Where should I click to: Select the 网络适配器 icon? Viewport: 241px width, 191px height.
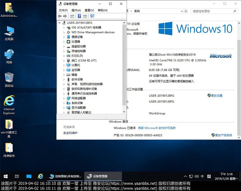click(x=68, y=98)
